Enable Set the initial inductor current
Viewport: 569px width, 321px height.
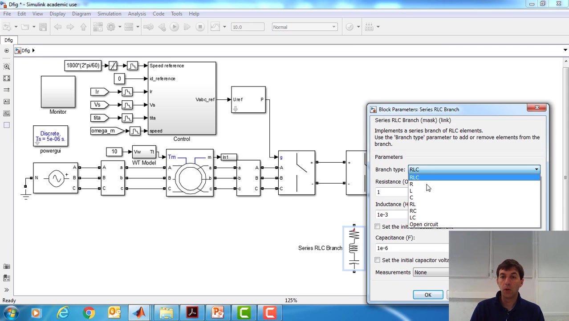point(377,226)
